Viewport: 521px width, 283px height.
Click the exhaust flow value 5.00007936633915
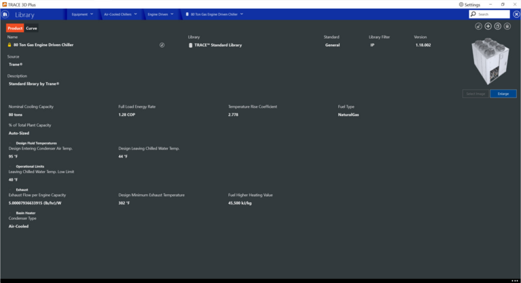click(x=35, y=203)
